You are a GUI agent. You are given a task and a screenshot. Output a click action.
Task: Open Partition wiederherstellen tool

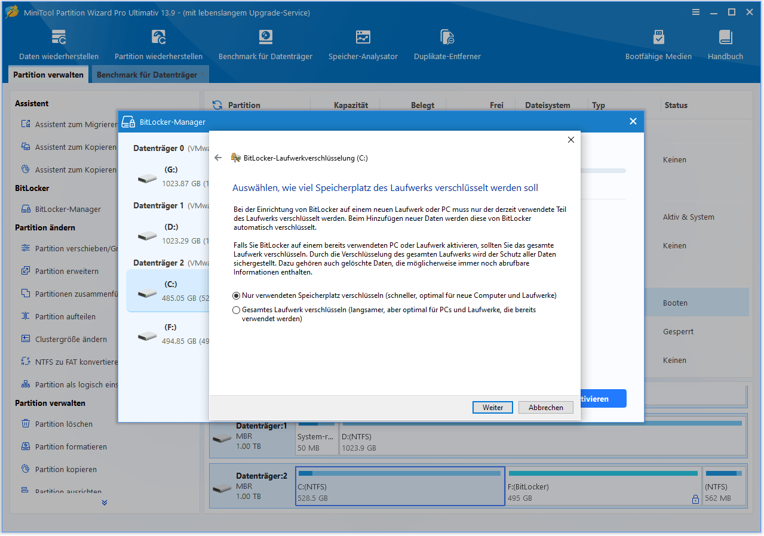158,45
